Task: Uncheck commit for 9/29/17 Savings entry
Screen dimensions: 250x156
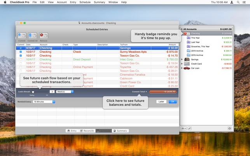Action: click(x=21, y=48)
